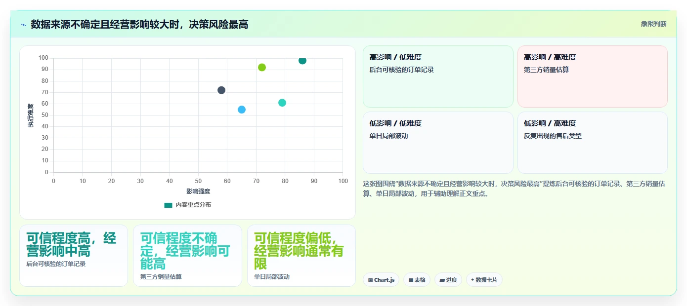
Task: Toggle the 内容重点分布 legend swatch
Action: (x=168, y=205)
